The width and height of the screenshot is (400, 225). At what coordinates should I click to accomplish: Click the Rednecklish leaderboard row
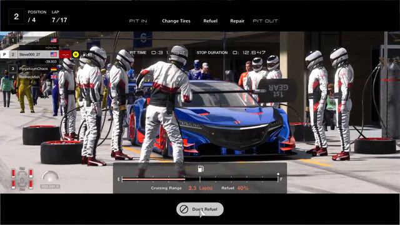[34, 76]
